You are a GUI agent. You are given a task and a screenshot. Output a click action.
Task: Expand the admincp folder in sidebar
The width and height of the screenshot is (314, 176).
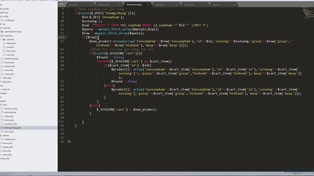point(4,13)
